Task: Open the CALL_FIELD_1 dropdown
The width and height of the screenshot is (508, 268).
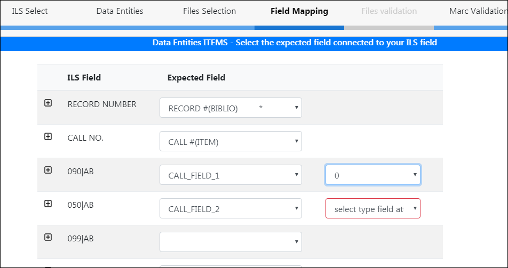Action: [231, 175]
